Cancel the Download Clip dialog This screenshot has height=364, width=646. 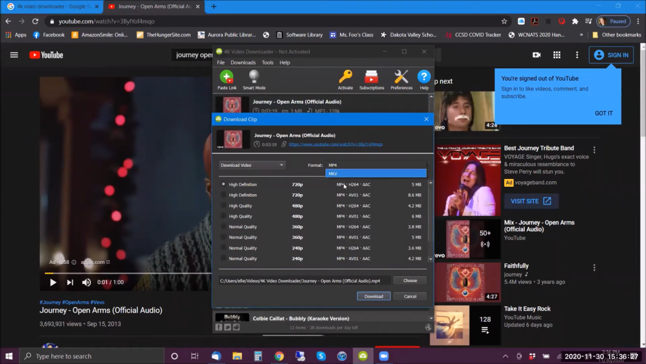410,297
